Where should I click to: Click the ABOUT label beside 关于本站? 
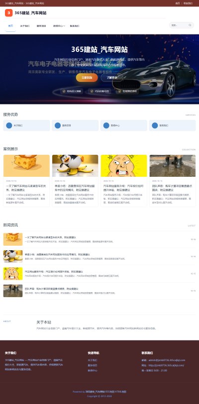click(7, 321)
